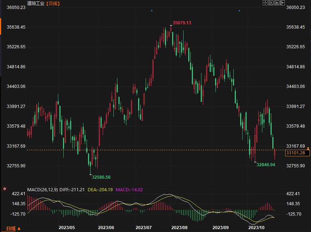Click the DIFF:-211.21 value label

tap(72, 189)
